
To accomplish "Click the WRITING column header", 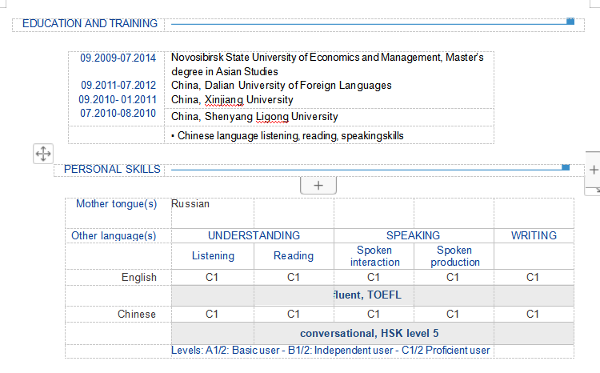I will tap(534, 235).
